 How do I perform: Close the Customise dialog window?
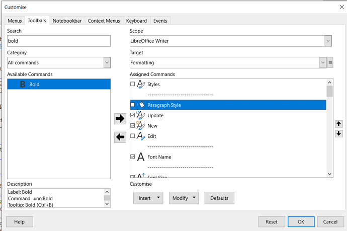tap(341, 7)
